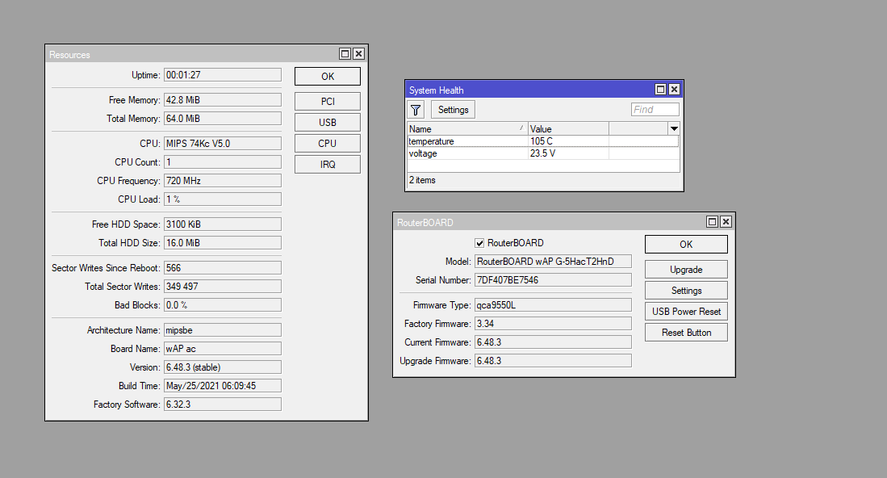Maximize the Resources window
This screenshot has height=478, width=887.
coord(345,54)
